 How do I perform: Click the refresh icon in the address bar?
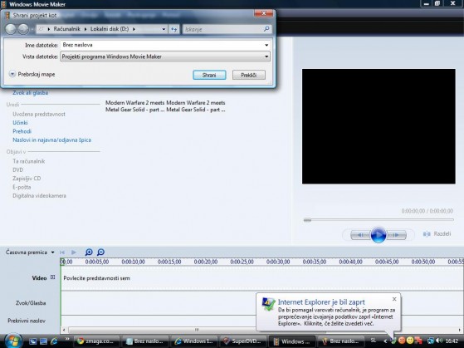173,29
